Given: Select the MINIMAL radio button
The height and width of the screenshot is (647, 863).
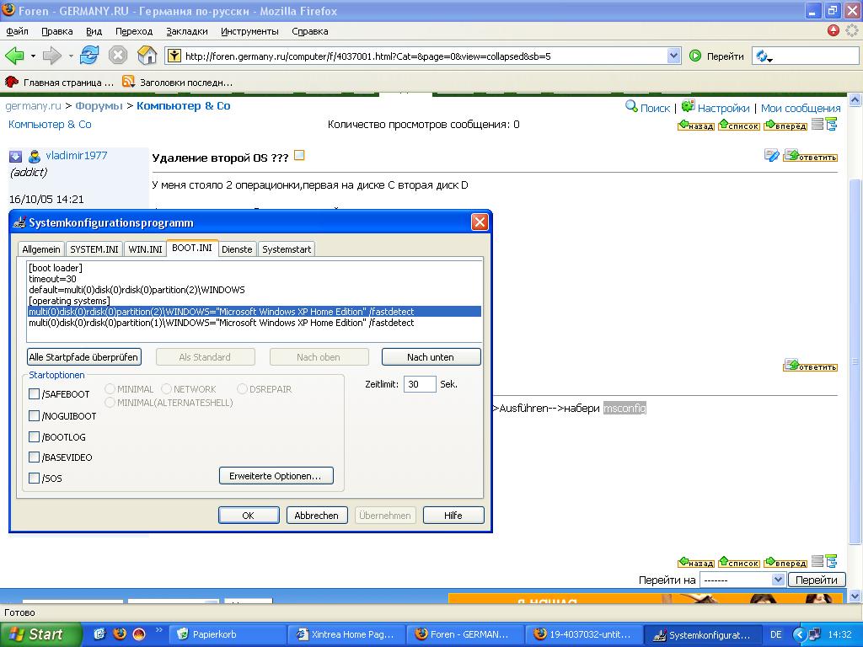Looking at the screenshot, I should tap(110, 389).
